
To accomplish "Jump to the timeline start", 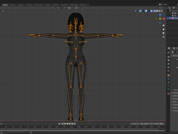I will tap(62, 124).
